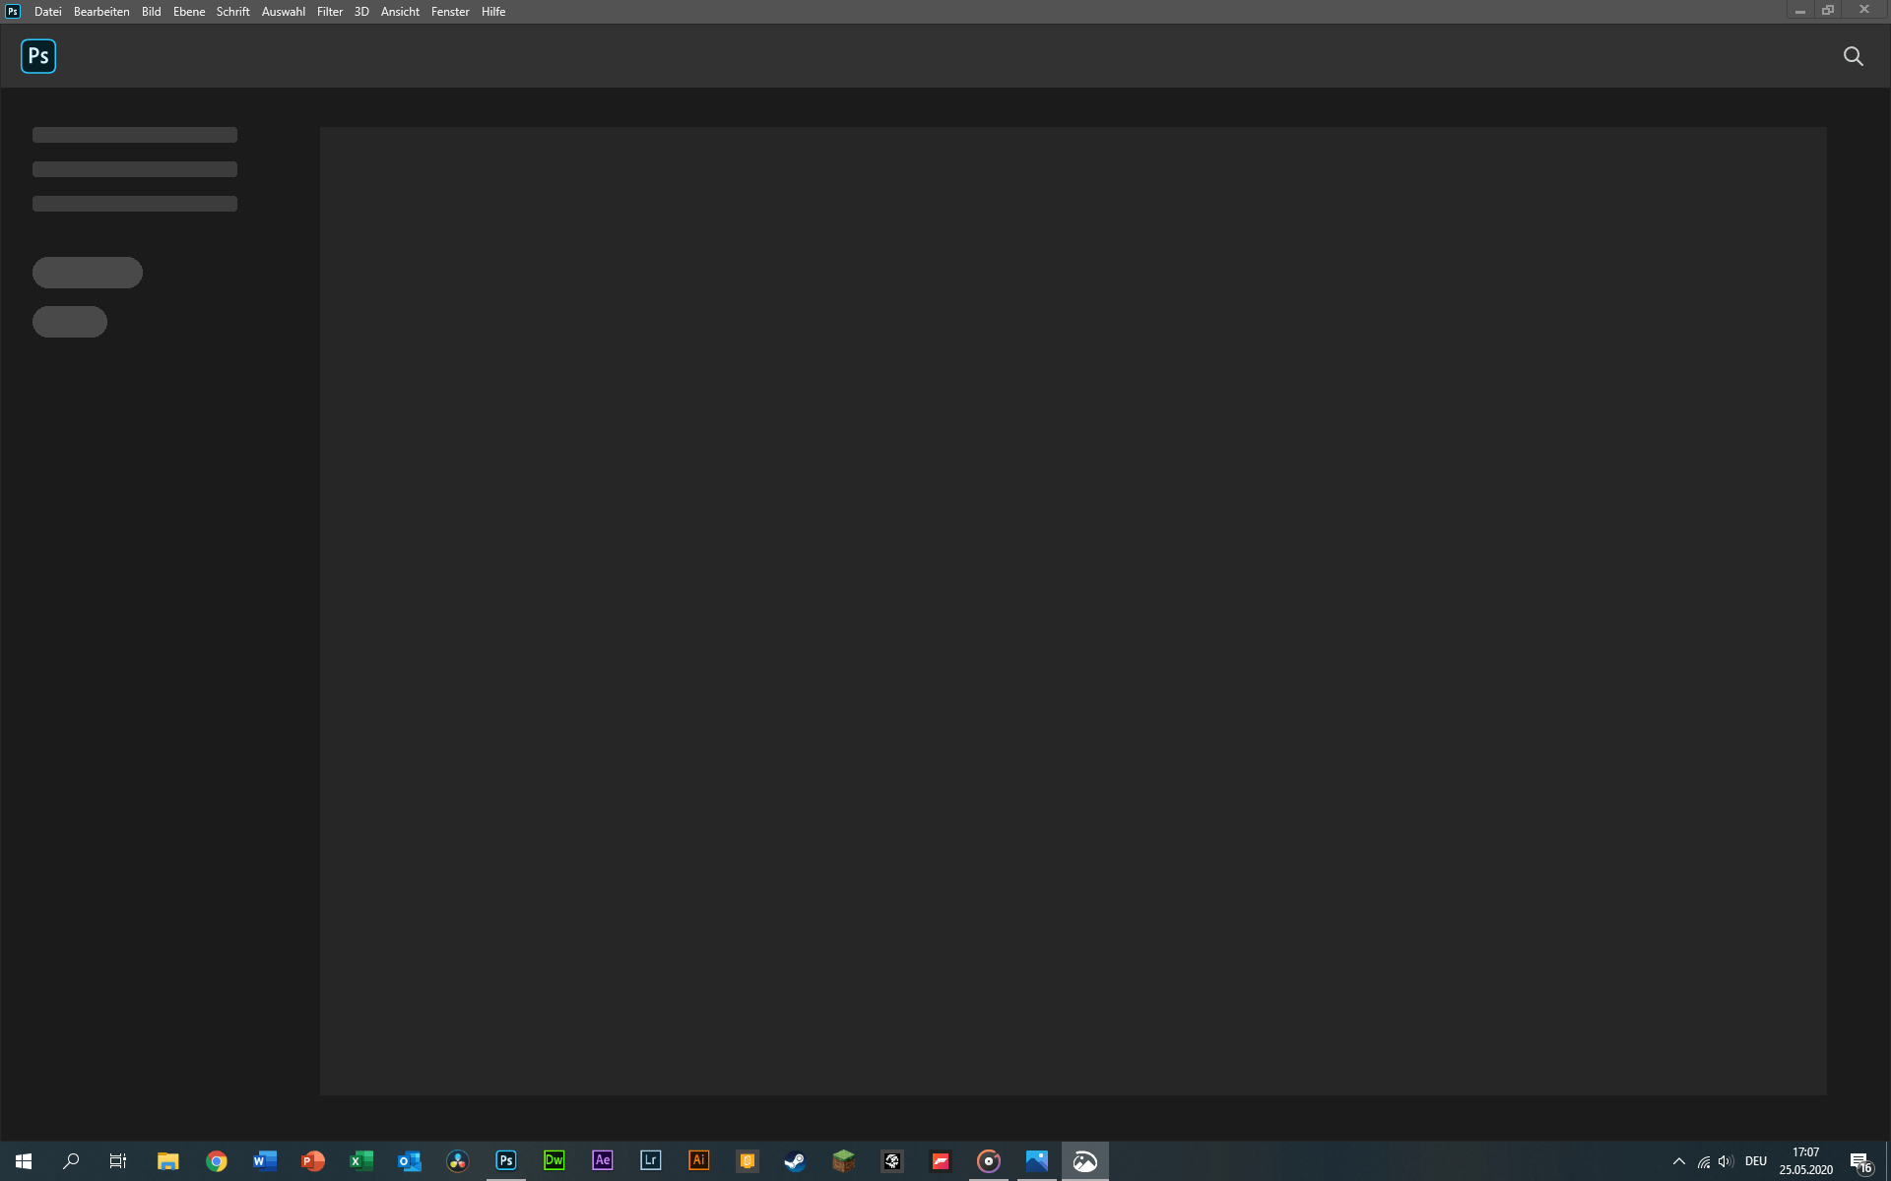
Task: Click the top placeholder button in the sidebar
Action: [x=87, y=272]
